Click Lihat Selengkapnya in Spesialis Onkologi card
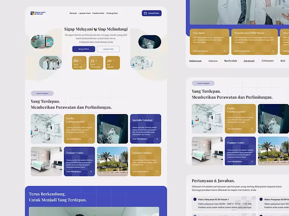The width and height of the screenshot is (289, 216). 140,139
